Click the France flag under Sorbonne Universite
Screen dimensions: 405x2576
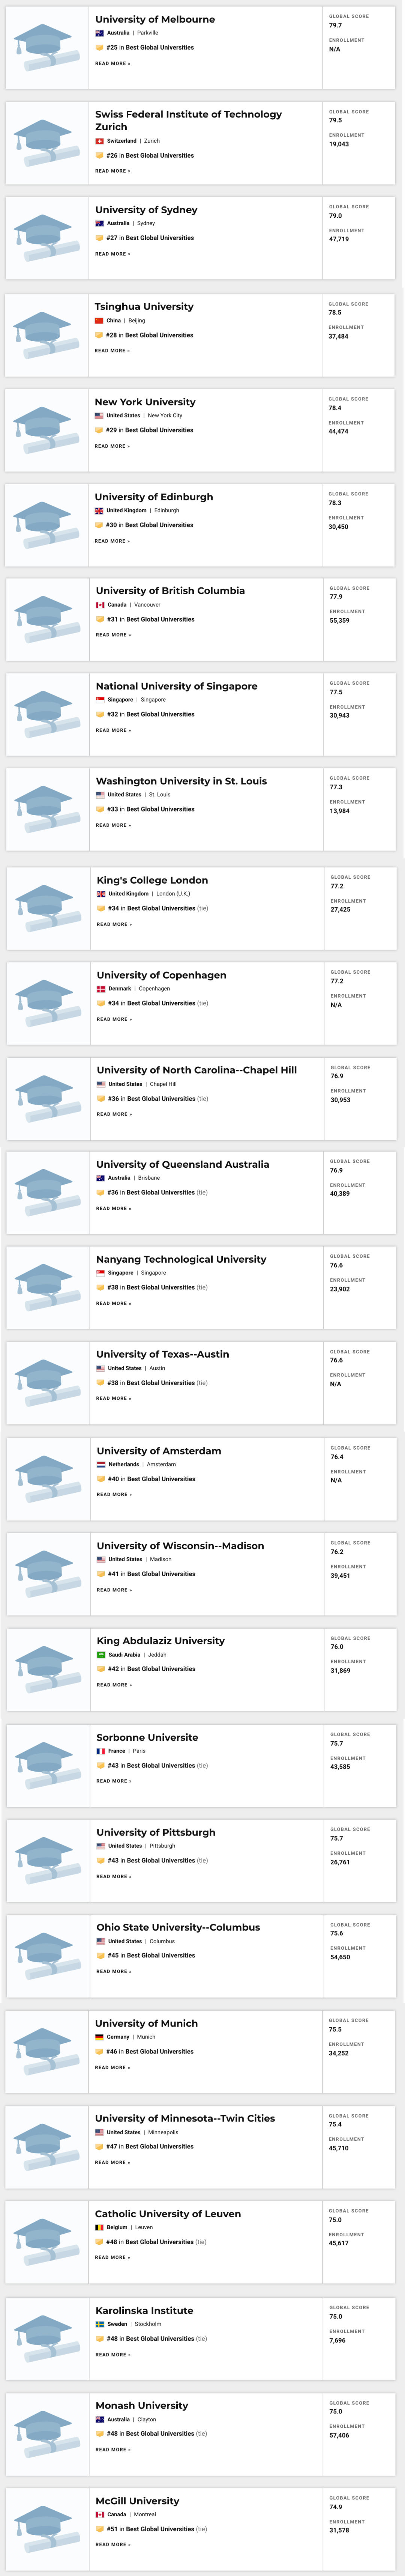click(101, 1751)
